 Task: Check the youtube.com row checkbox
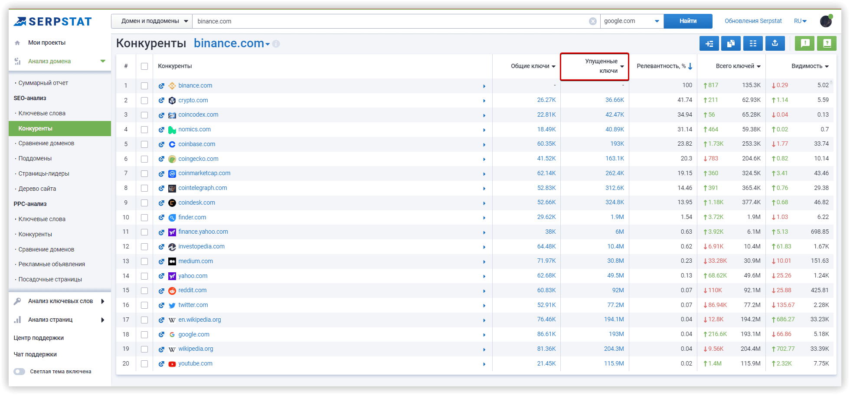click(x=144, y=364)
